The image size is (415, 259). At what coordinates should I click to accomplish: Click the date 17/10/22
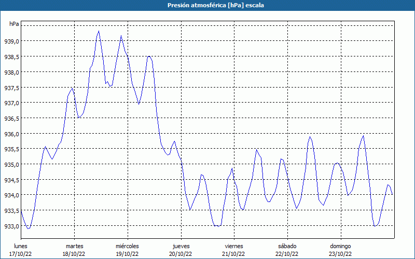21,254
